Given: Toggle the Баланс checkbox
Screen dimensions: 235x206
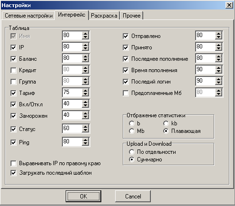Looking at the screenshot, I should [13, 59].
